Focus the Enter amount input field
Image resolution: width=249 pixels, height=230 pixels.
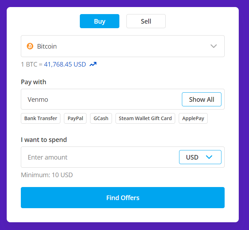click(x=99, y=157)
